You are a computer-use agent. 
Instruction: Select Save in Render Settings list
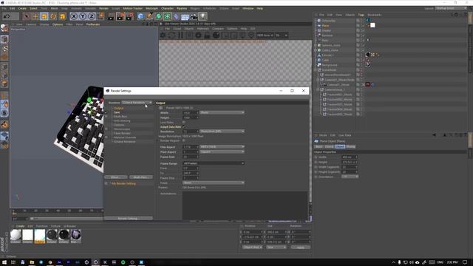(117, 112)
